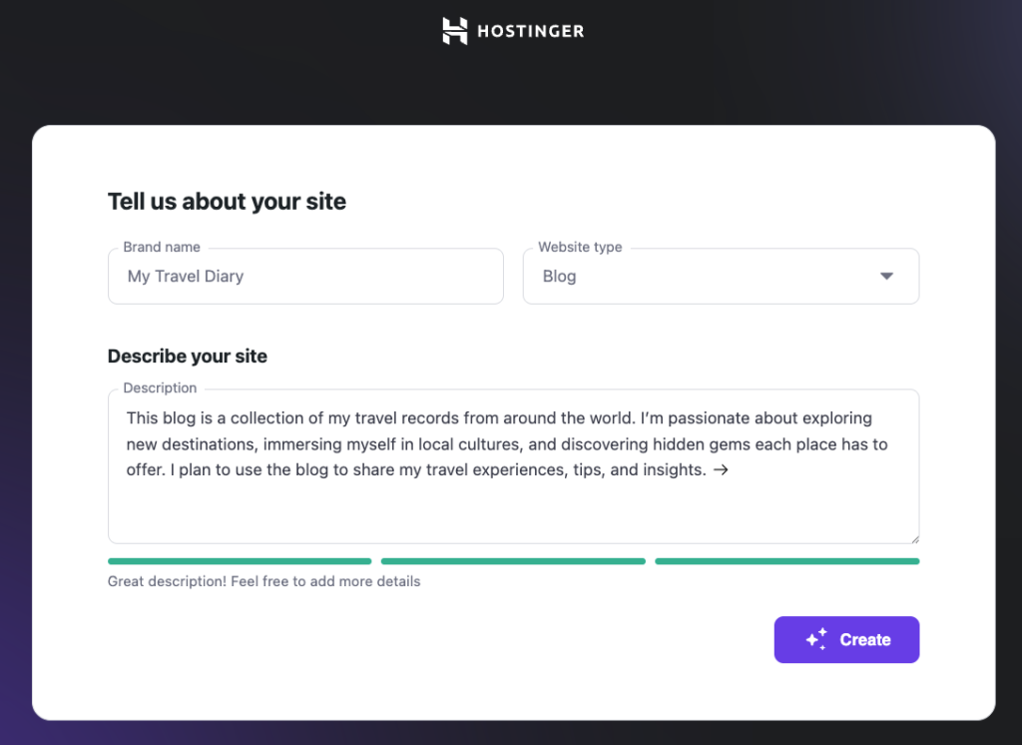Click the middle green strength bar segment
The image size is (1022, 745).
(x=513, y=561)
